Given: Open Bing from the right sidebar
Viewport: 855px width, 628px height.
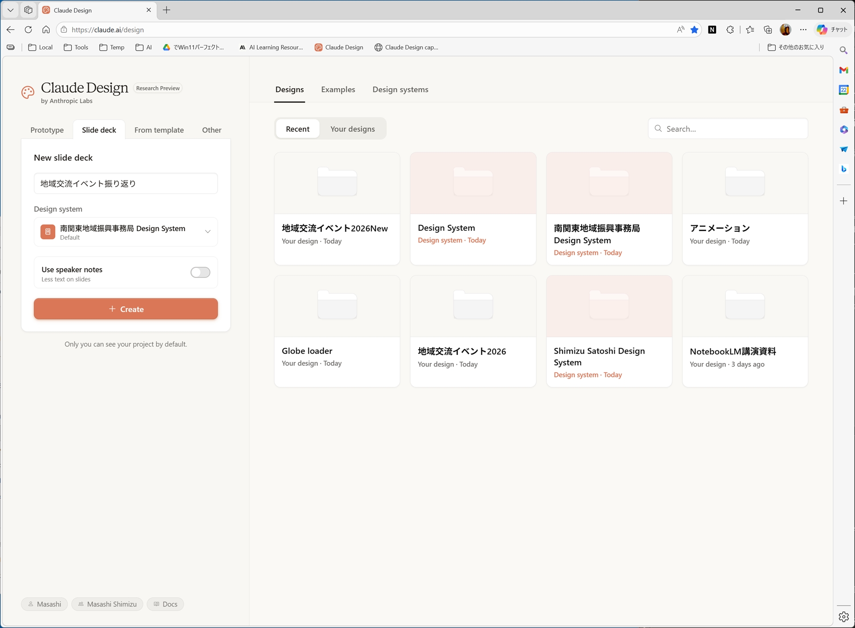Looking at the screenshot, I should [844, 169].
